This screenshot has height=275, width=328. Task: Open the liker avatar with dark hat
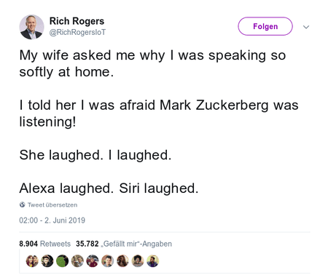click(47, 261)
